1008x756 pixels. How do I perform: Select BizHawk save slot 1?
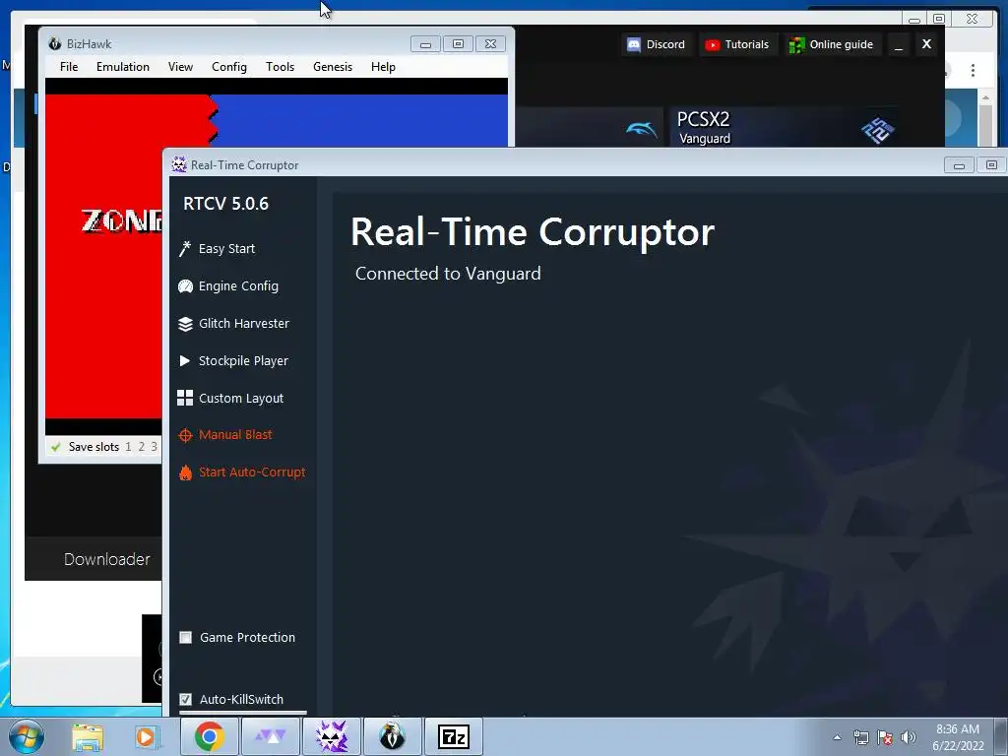coord(129,446)
